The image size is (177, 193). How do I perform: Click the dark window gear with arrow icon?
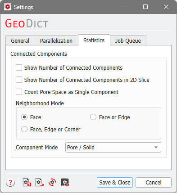coord(65,182)
